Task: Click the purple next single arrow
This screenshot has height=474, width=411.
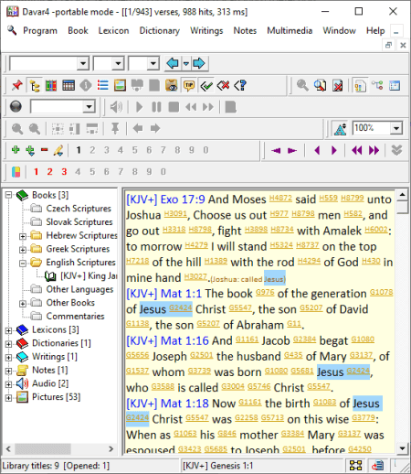Action: (334, 150)
